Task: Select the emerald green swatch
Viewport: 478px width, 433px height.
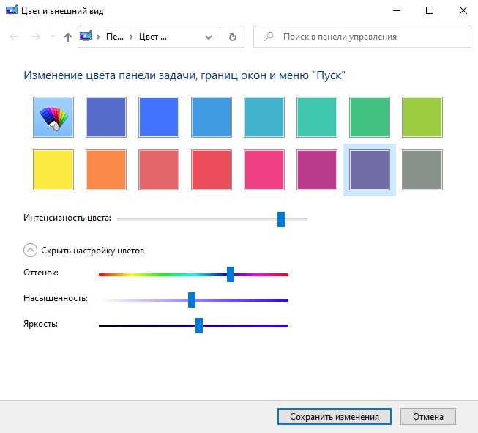Action: click(370, 117)
